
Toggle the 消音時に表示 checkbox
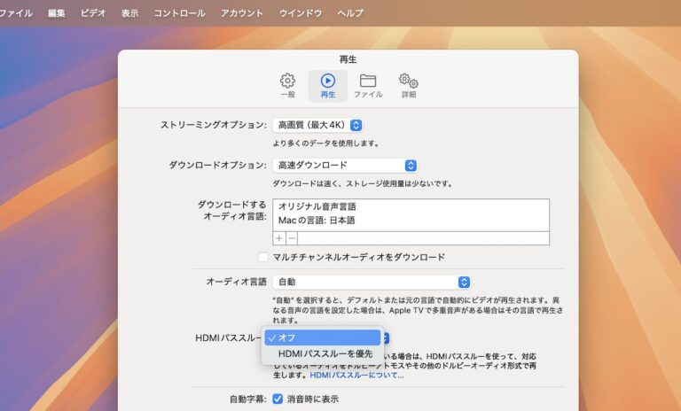[278, 399]
